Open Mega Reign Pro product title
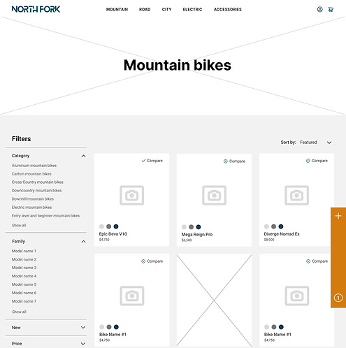 click(x=197, y=234)
